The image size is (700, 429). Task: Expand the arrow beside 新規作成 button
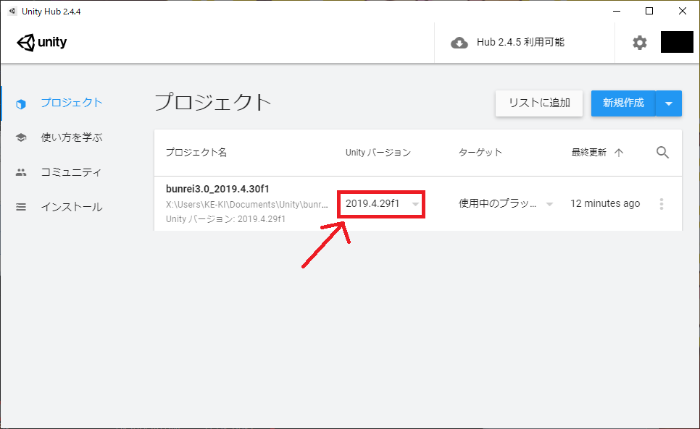point(668,103)
